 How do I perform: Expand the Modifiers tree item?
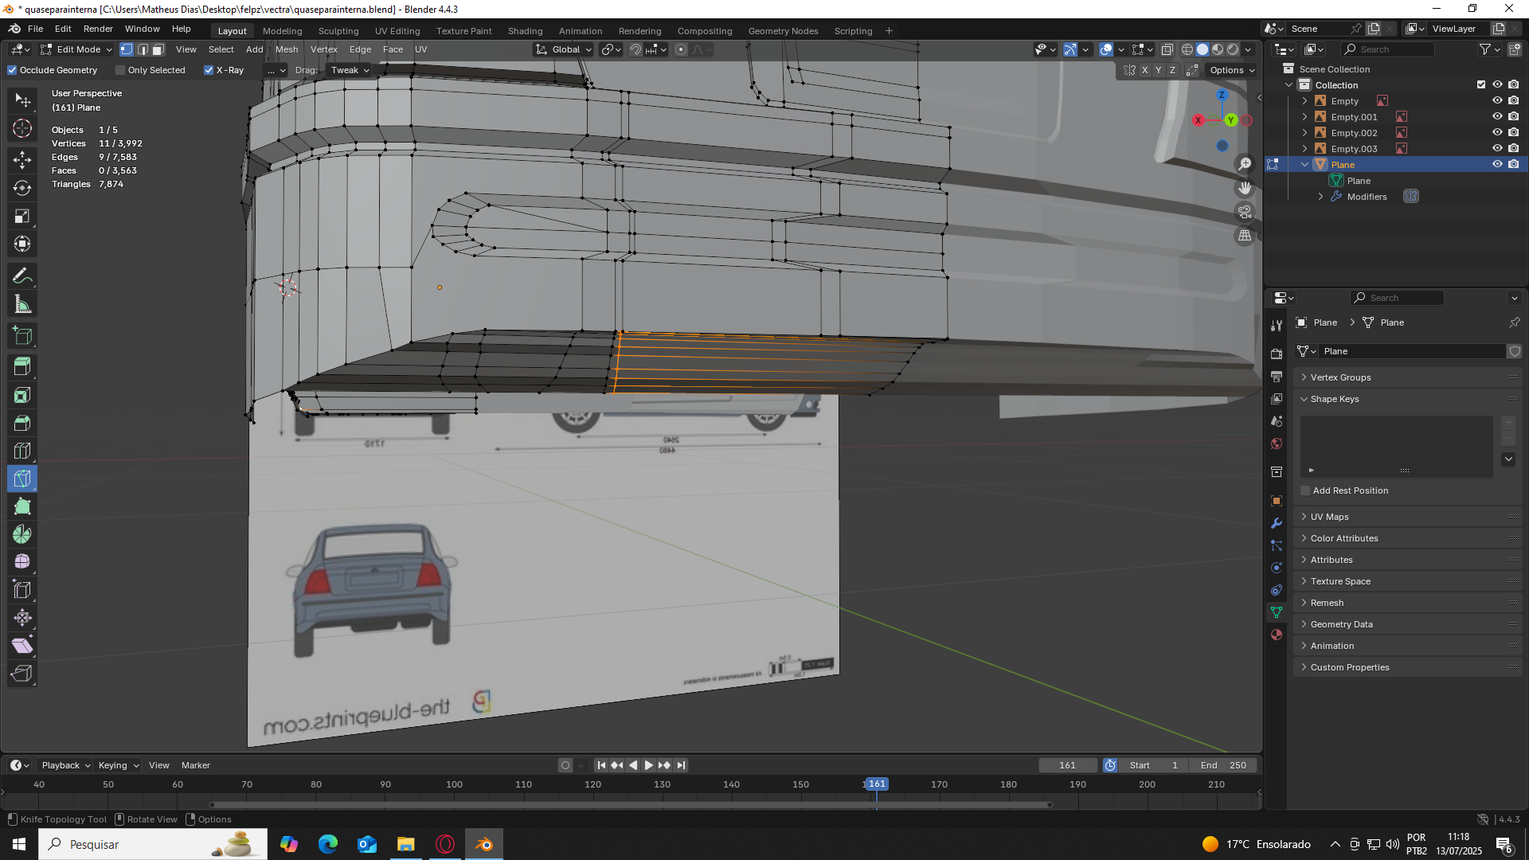1320,197
